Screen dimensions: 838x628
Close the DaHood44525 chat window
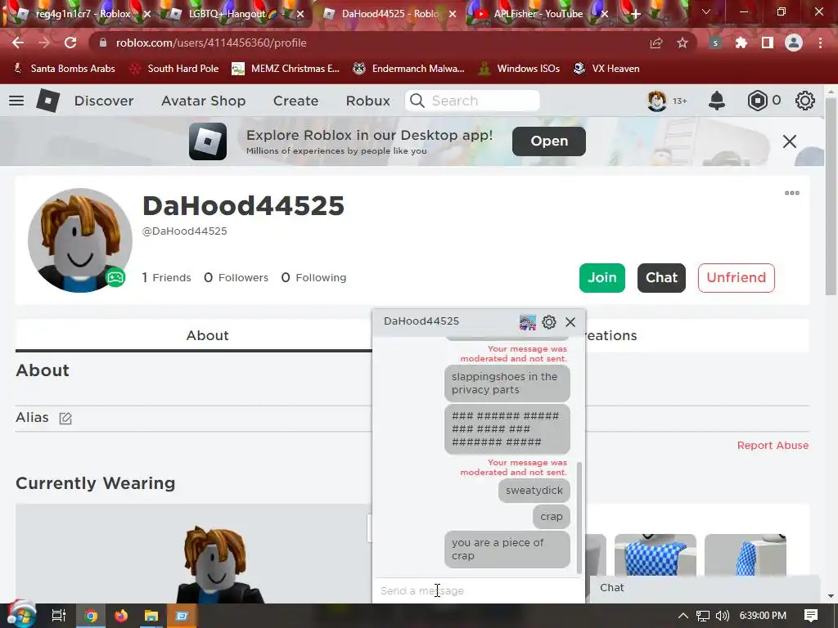[x=570, y=322]
